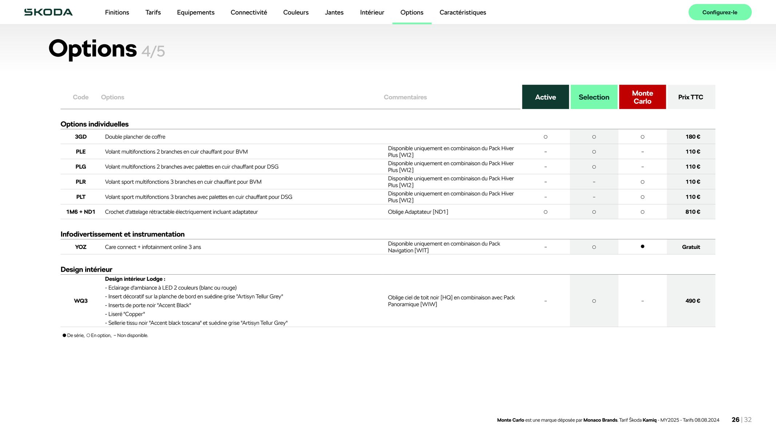Click the Equipements navigation link

click(196, 12)
